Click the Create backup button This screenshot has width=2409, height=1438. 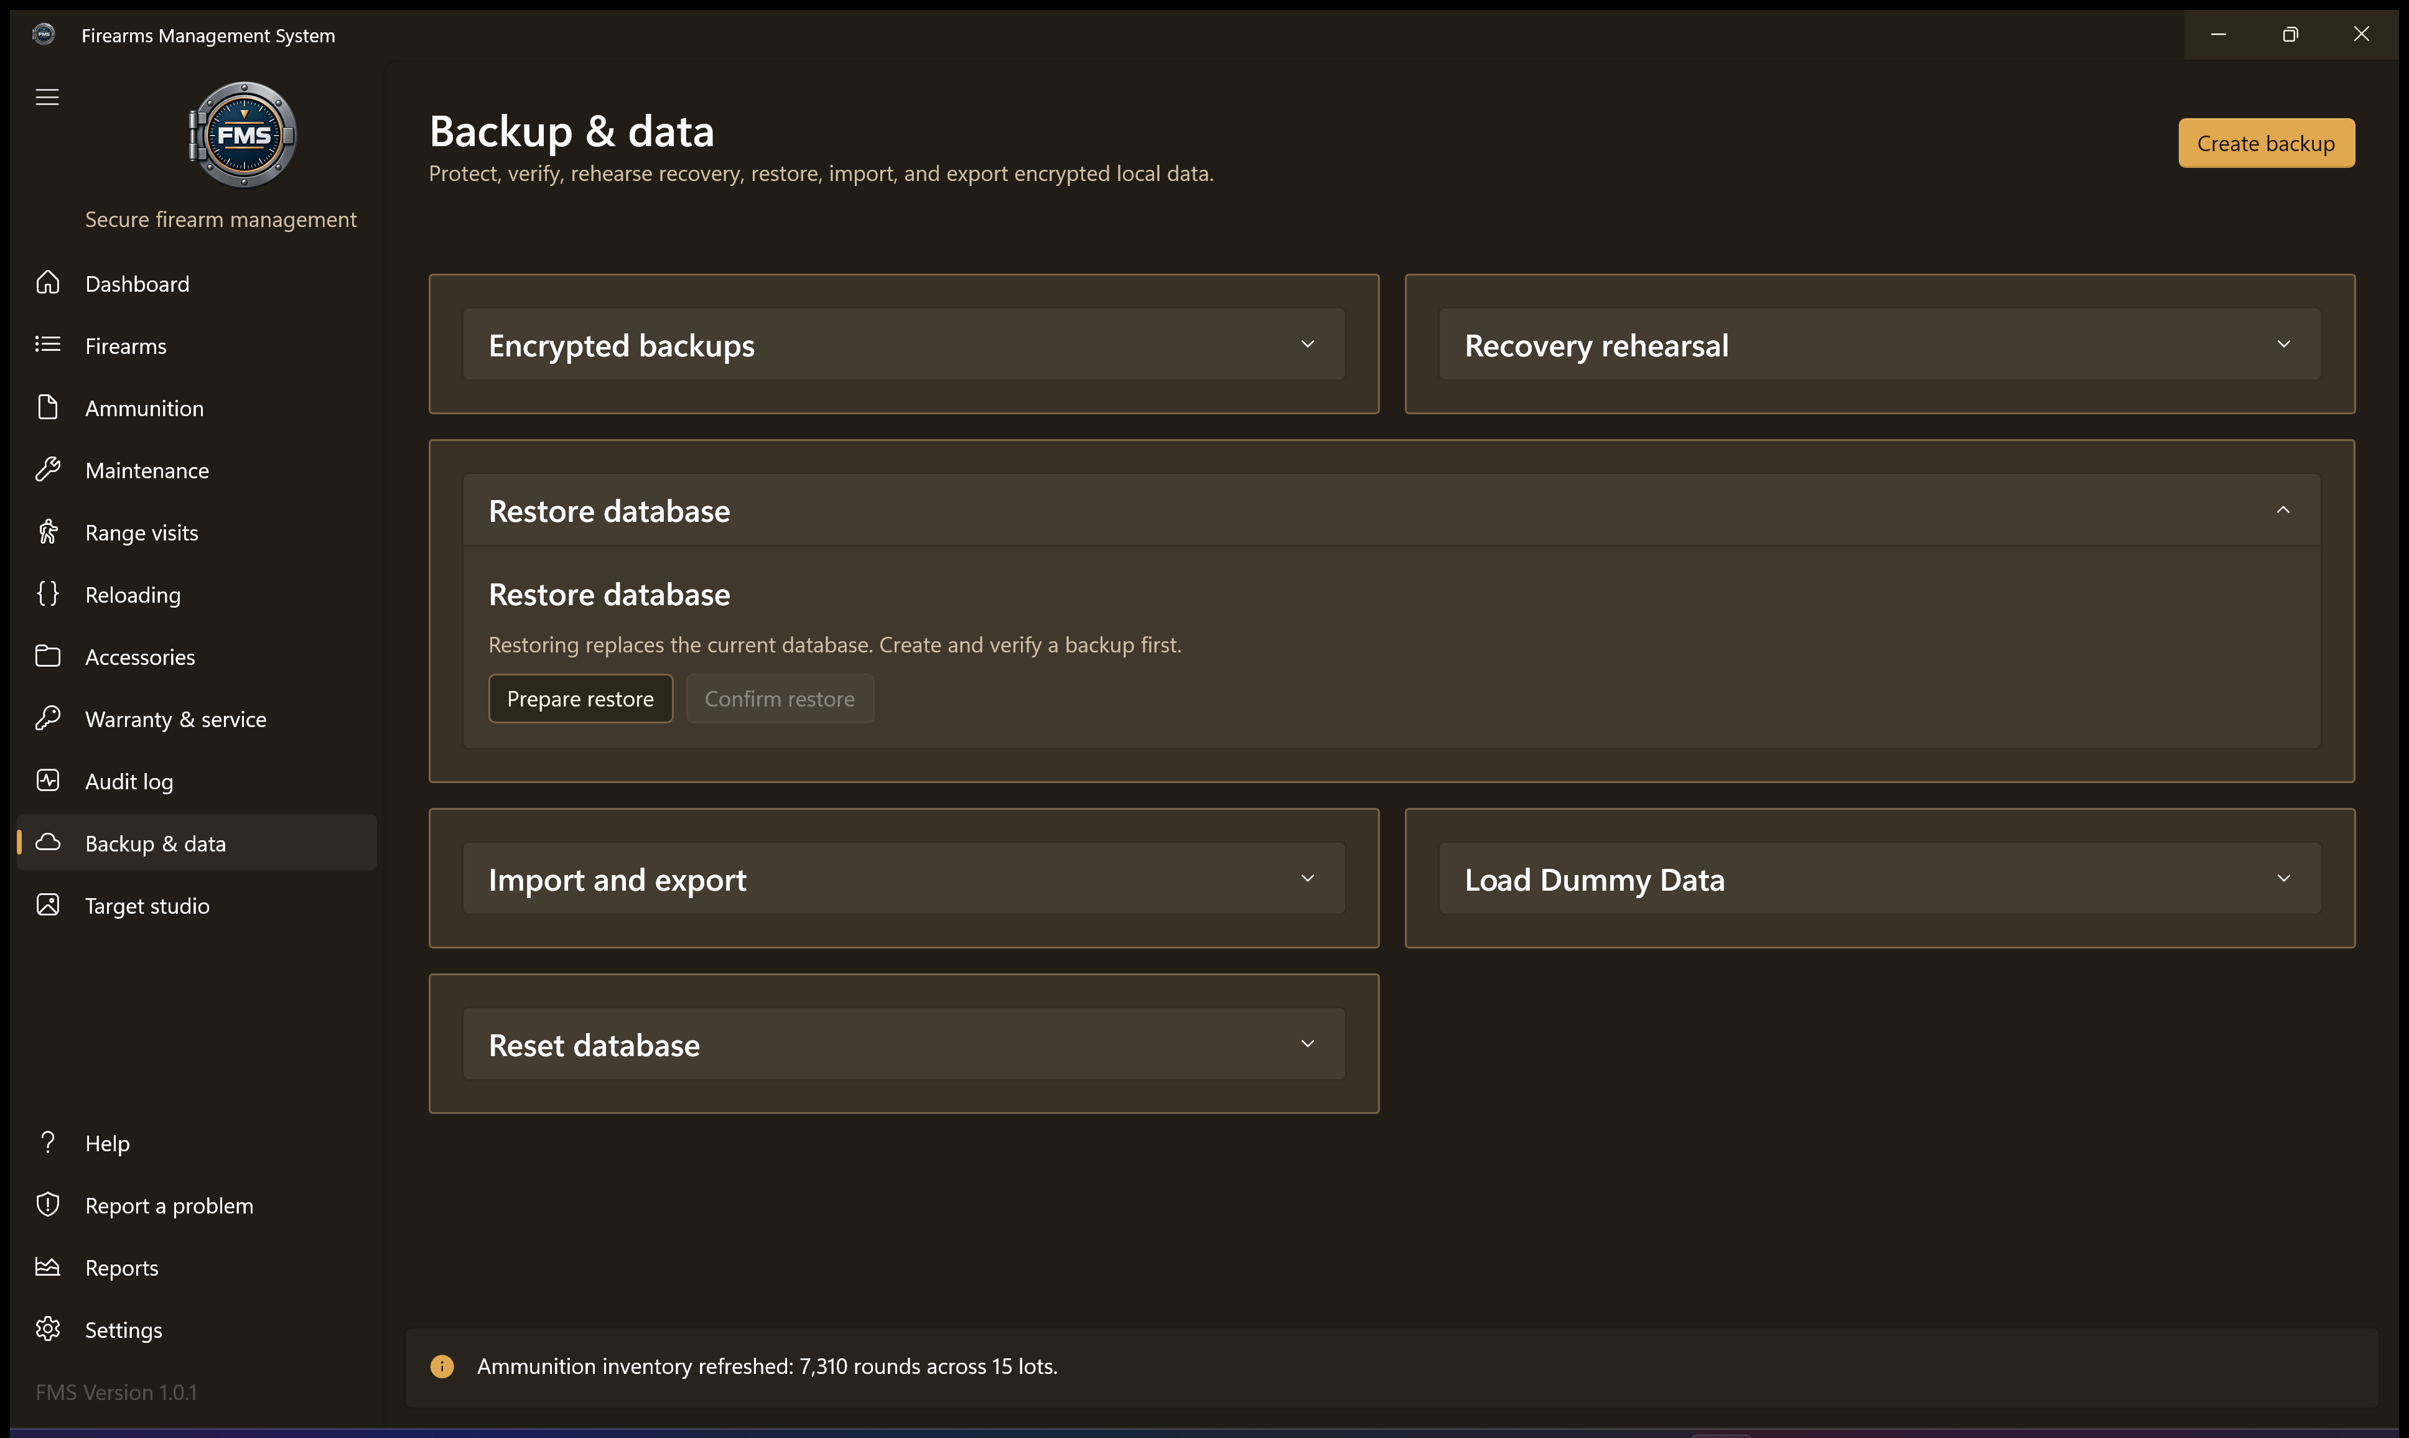[x=2267, y=144]
